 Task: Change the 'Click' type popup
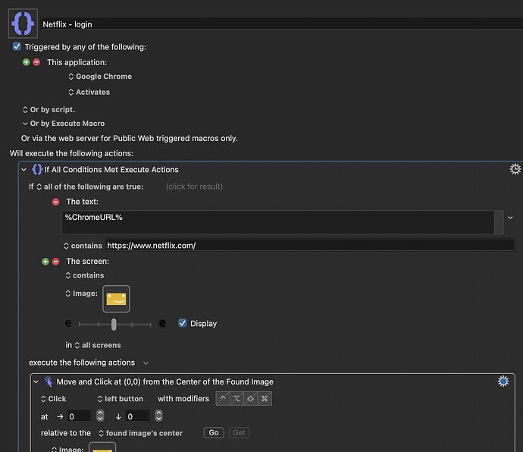click(x=53, y=399)
